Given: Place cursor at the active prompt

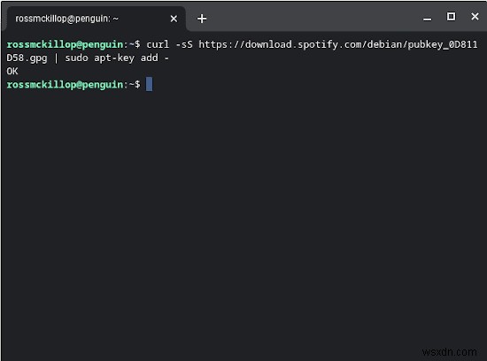Looking at the screenshot, I should click(x=149, y=84).
